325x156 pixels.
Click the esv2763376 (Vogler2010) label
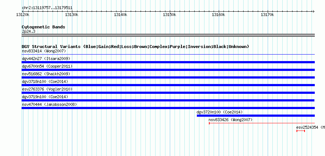(x=47, y=89)
